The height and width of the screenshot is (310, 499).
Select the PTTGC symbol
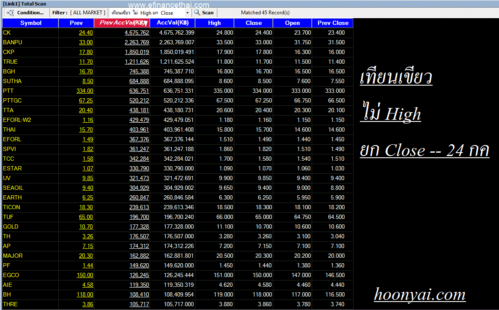pyautogui.click(x=12, y=100)
